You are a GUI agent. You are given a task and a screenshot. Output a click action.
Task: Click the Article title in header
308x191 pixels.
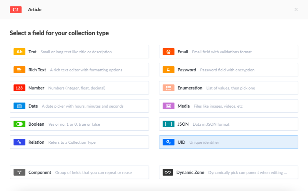(x=35, y=9)
